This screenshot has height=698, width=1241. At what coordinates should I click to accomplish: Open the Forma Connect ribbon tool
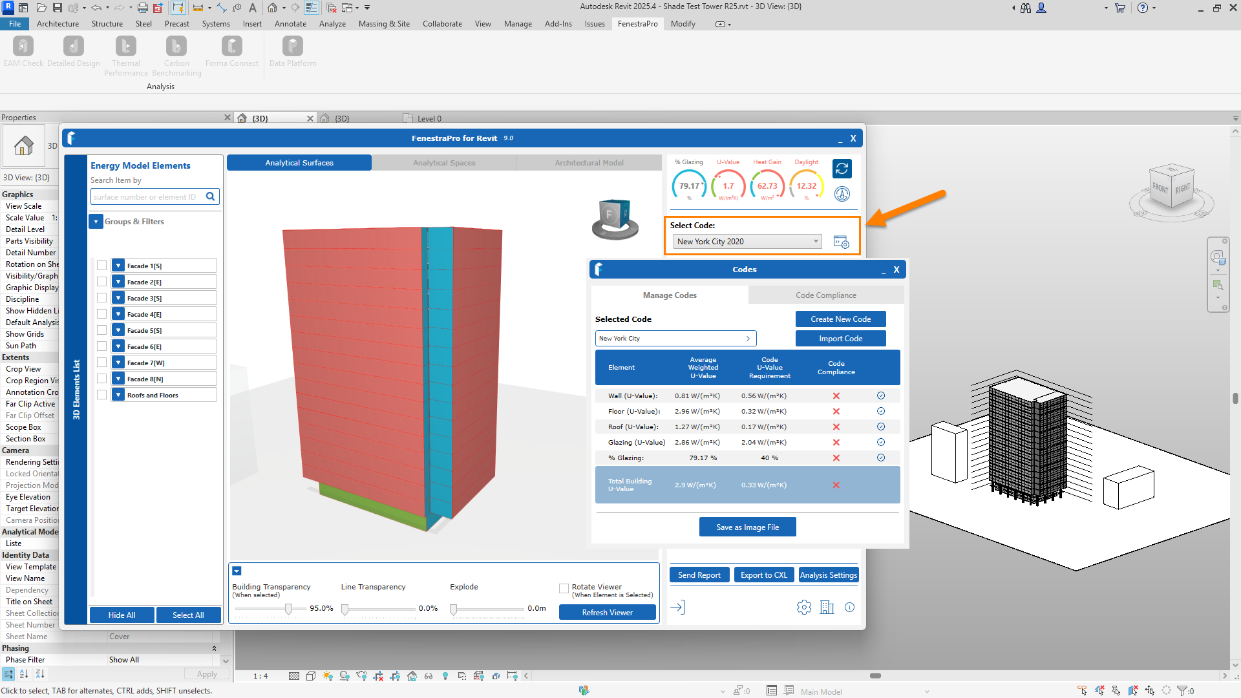(231, 51)
